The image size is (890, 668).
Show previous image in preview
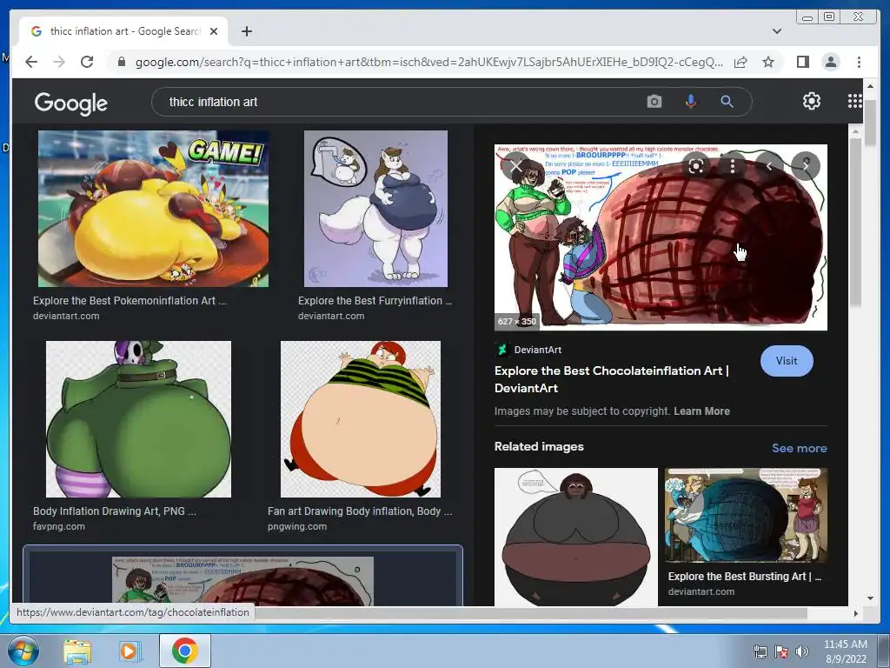(x=769, y=166)
